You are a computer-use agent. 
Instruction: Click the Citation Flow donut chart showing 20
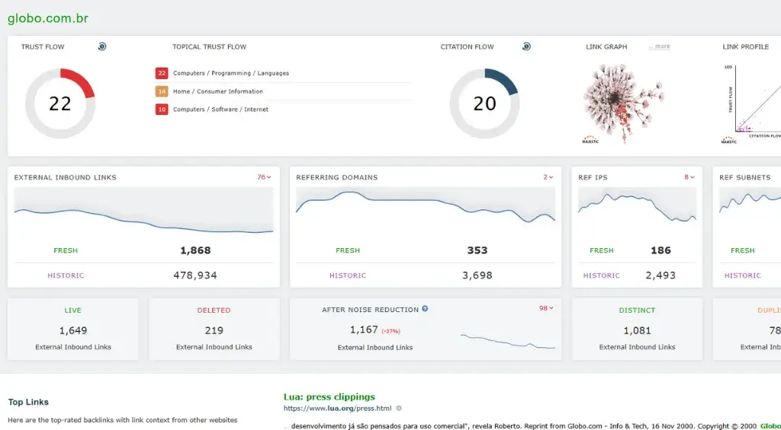484,104
